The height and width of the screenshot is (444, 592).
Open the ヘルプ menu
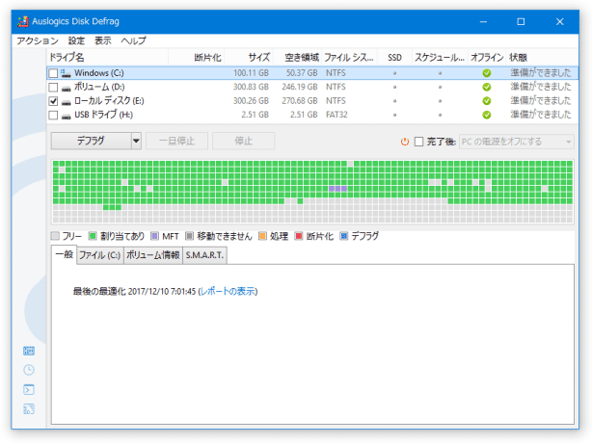134,40
